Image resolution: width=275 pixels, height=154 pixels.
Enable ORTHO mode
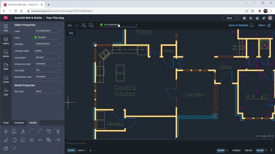tap(249, 150)
